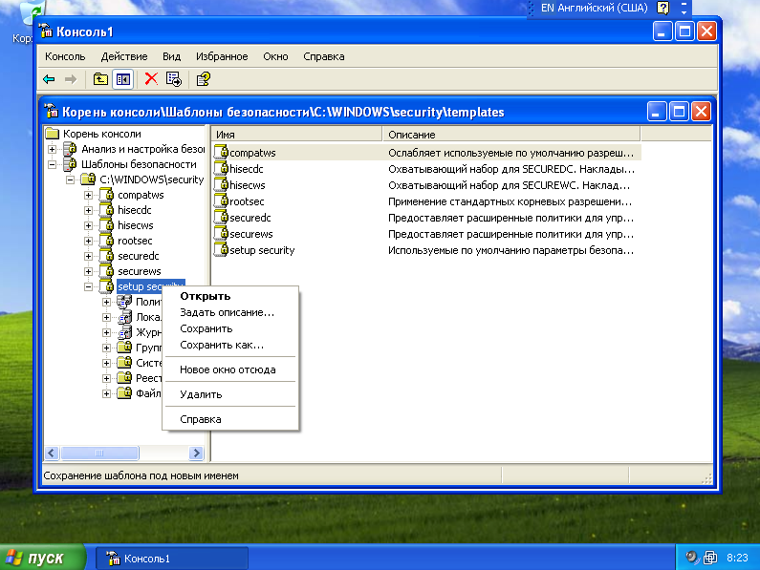Choose Сохранить in context menu
This screenshot has width=760, height=570.
tap(230, 328)
